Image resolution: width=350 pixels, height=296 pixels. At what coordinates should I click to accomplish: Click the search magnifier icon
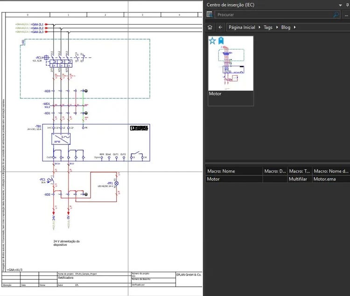click(336, 15)
